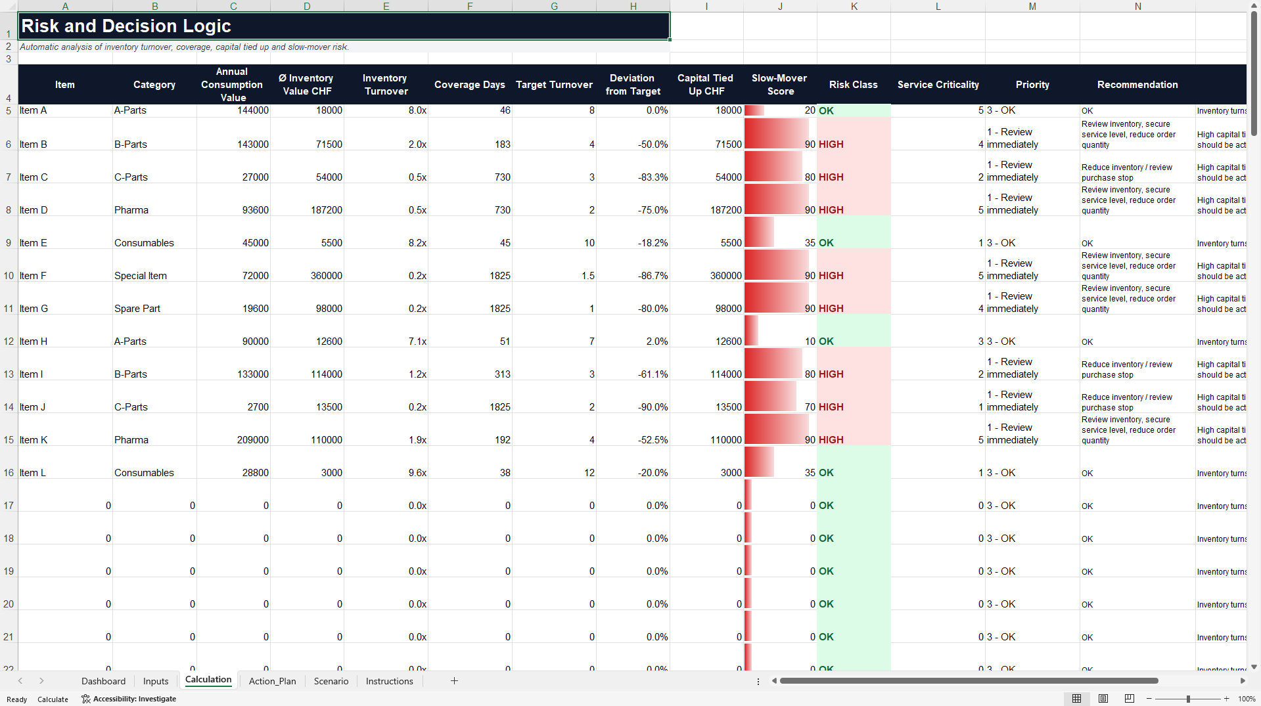Switch to Page Layout view icon
This screenshot has width=1261, height=706.
pos(1103,699)
